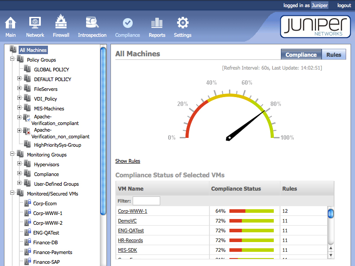This screenshot has height=266, width=355.
Task: Open the Corp-WWW-1 VM link in table
Action: 132,211
